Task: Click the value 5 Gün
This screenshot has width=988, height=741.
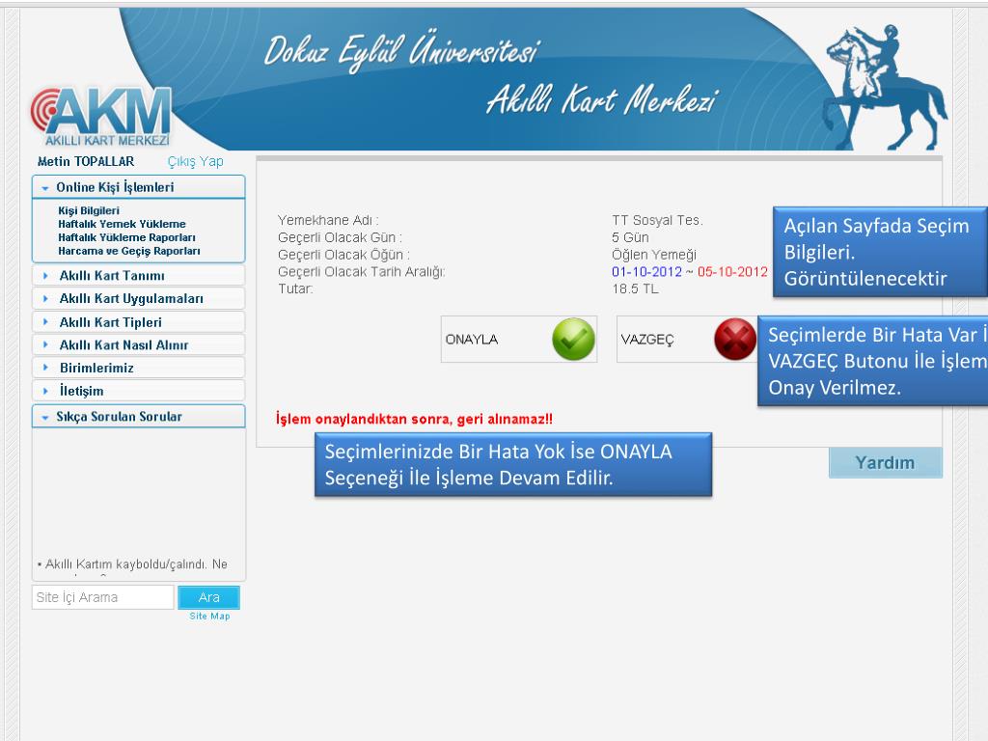Action: click(x=630, y=237)
